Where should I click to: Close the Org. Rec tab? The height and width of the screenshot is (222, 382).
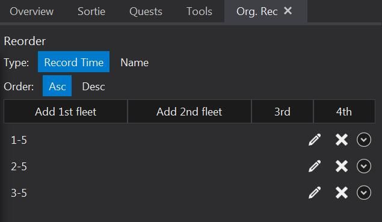[x=288, y=11]
